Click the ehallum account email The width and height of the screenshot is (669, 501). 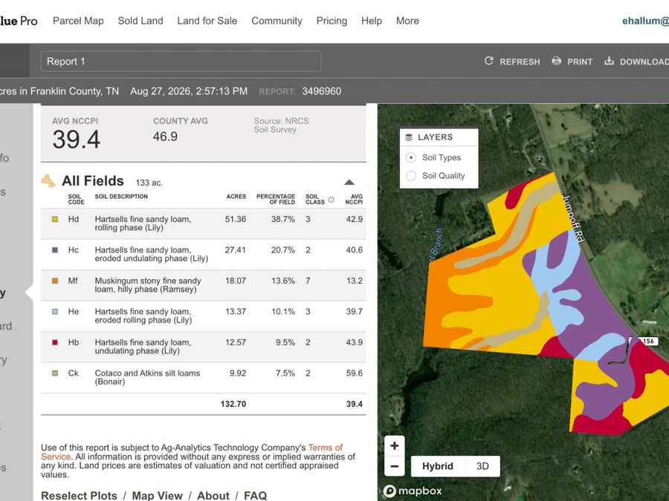(645, 21)
